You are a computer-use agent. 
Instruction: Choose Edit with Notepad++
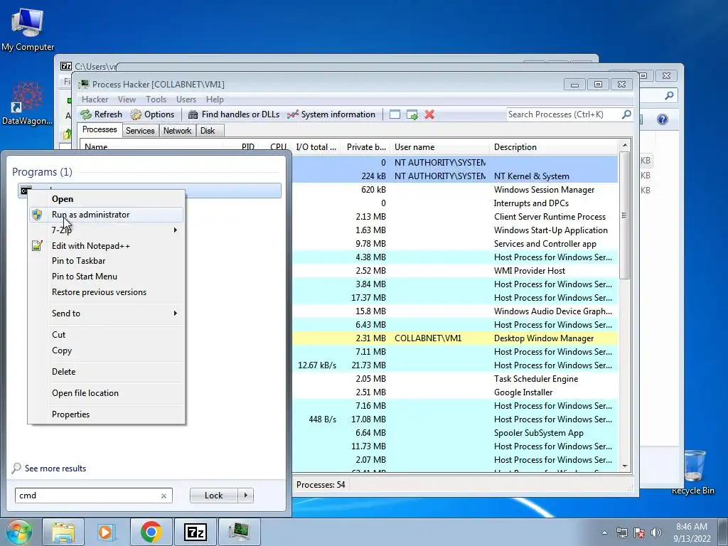pos(107,245)
